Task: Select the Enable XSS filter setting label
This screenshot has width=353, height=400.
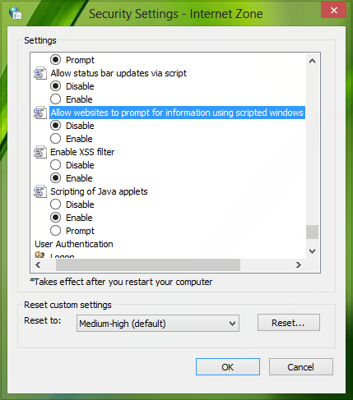Action: pos(82,152)
